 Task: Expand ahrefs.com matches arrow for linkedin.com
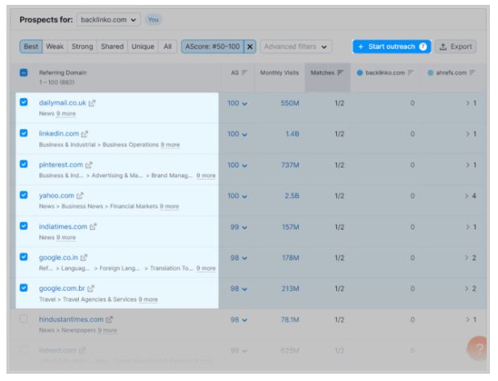467,134
